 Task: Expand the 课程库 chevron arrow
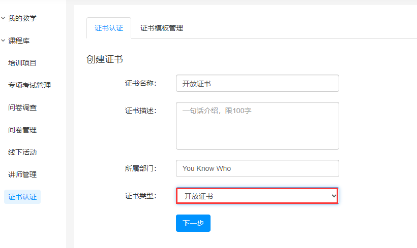pyautogui.click(x=3, y=41)
